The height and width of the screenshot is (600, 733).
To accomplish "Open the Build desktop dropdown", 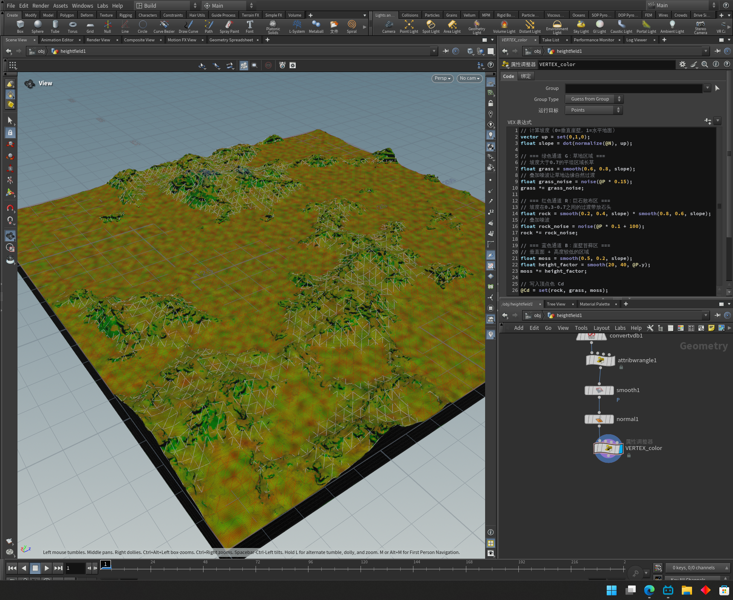I will coord(166,6).
